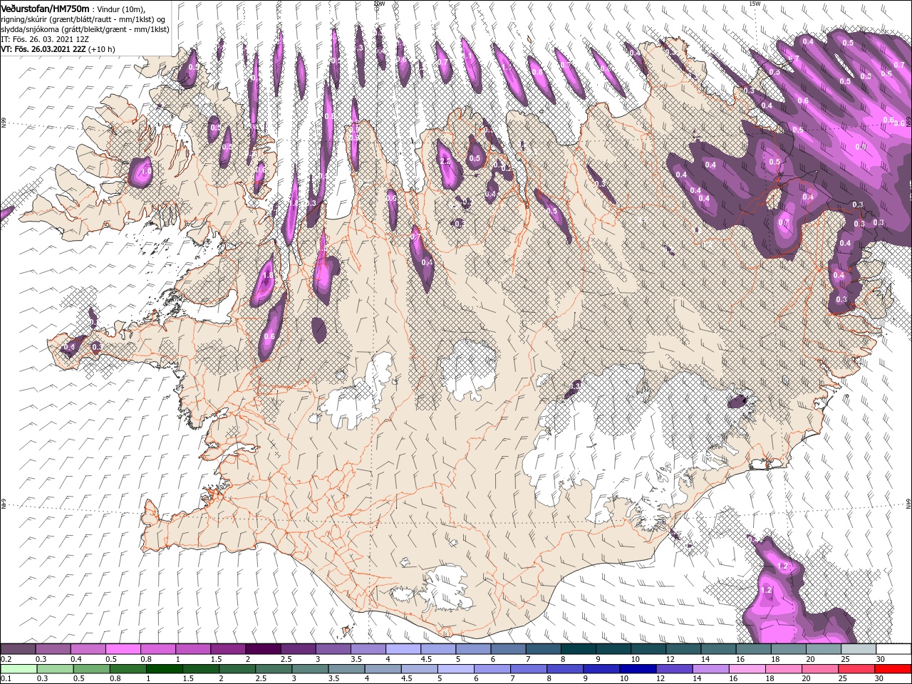Pick the lilac rain swatch at 14
This screenshot has height=684, width=912.
point(711,669)
